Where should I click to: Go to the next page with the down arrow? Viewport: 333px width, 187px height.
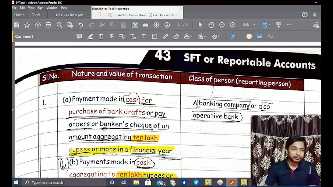coord(167,25)
